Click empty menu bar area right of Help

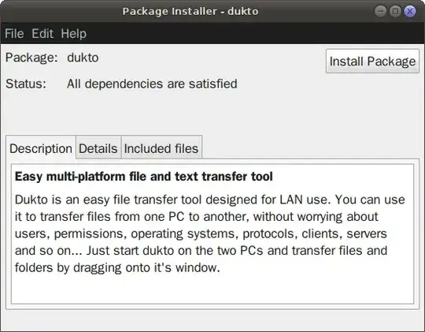[255, 34]
